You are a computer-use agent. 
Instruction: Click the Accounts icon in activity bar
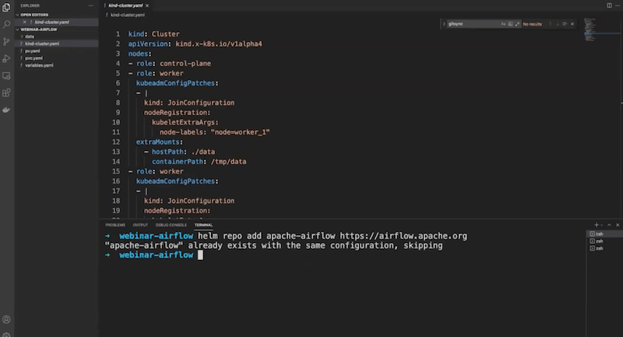point(6,319)
